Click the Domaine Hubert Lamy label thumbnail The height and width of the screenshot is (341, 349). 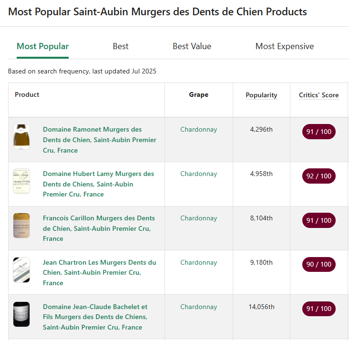21,181
